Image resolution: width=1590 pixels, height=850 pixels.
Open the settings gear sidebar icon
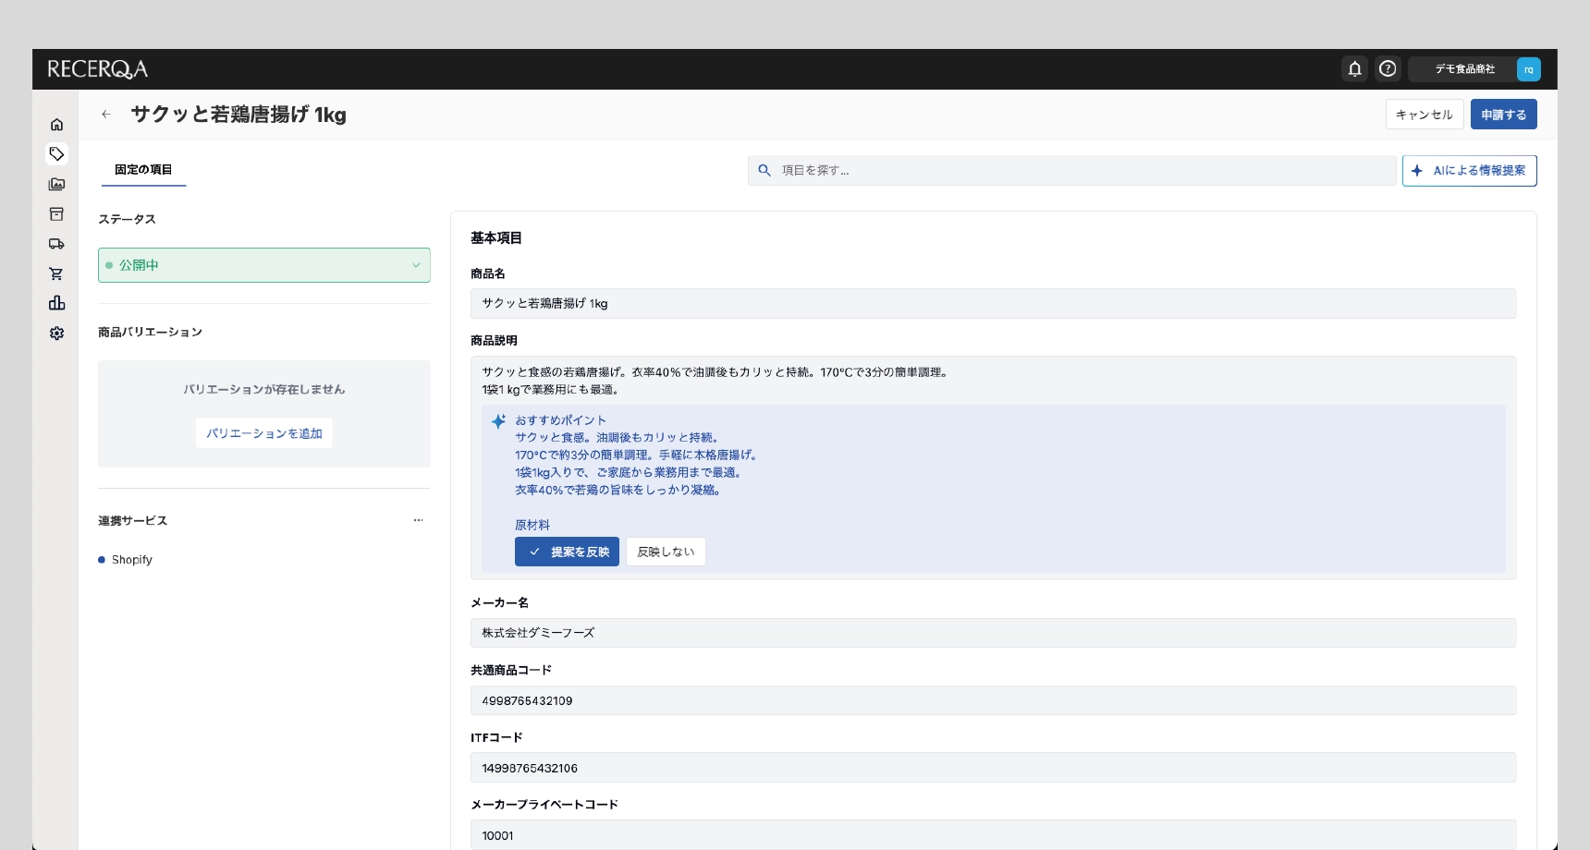point(56,334)
